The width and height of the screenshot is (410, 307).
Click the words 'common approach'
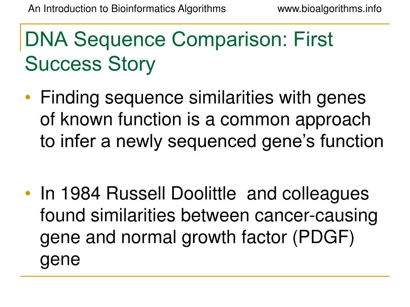tap(295, 120)
